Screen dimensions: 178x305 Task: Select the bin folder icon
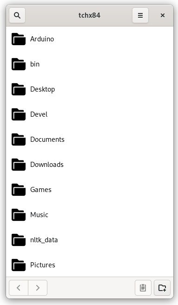tap(19, 64)
